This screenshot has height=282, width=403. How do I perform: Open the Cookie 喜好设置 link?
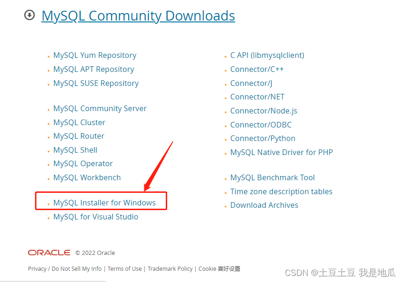click(x=219, y=269)
